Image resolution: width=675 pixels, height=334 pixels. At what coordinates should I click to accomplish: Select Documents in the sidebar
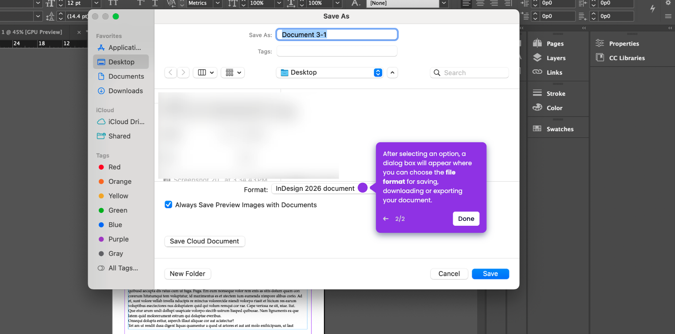[120, 76]
